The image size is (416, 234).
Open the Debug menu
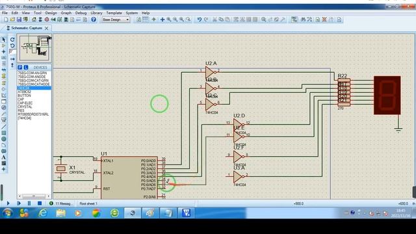click(81, 13)
